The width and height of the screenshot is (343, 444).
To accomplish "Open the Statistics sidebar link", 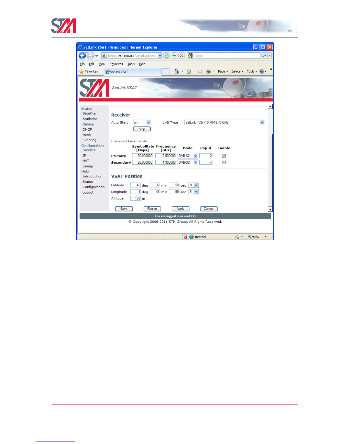I will pyautogui.click(x=90, y=119).
